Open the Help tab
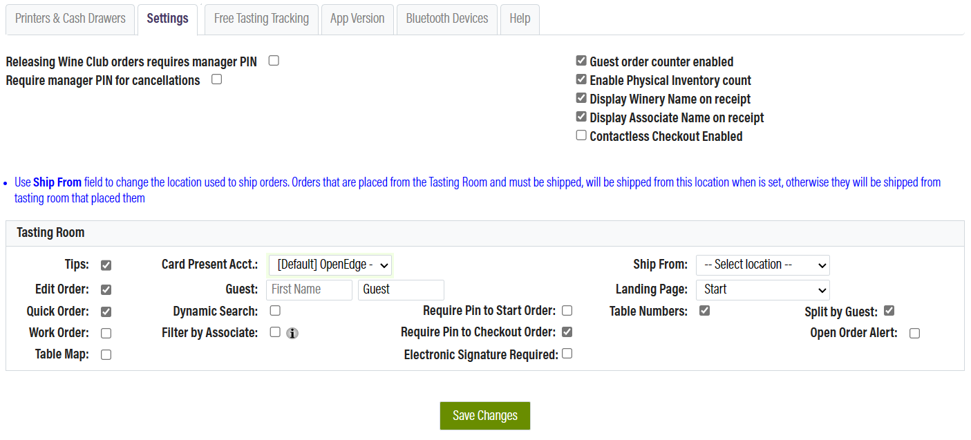This screenshot has width=971, height=440. click(520, 19)
